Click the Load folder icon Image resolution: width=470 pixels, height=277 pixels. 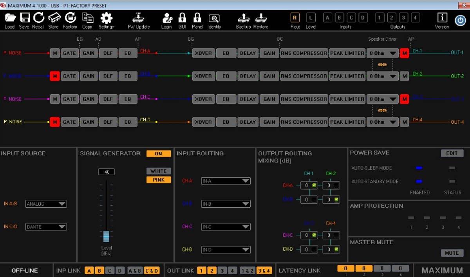coord(10,18)
